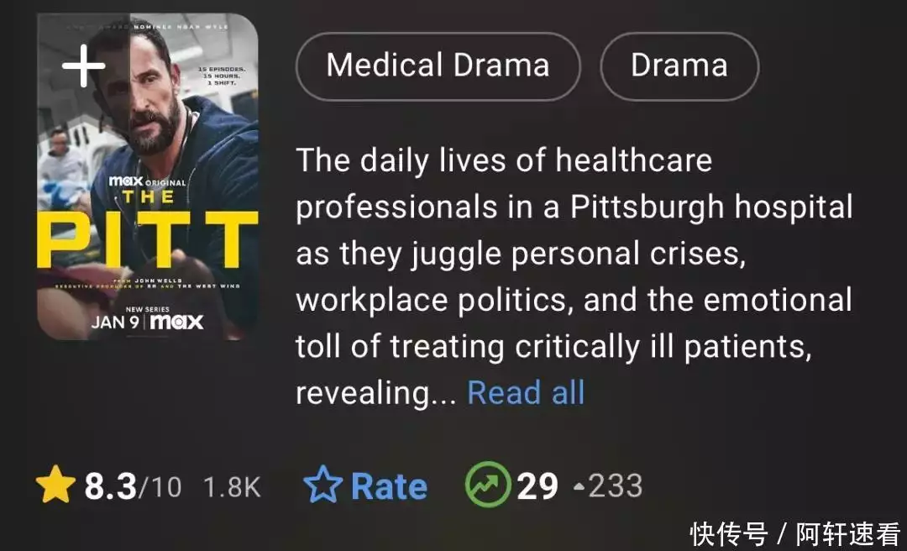Image resolution: width=907 pixels, height=551 pixels.
Task: Add The Pitt to watchlist via plus icon
Action: click(84, 66)
